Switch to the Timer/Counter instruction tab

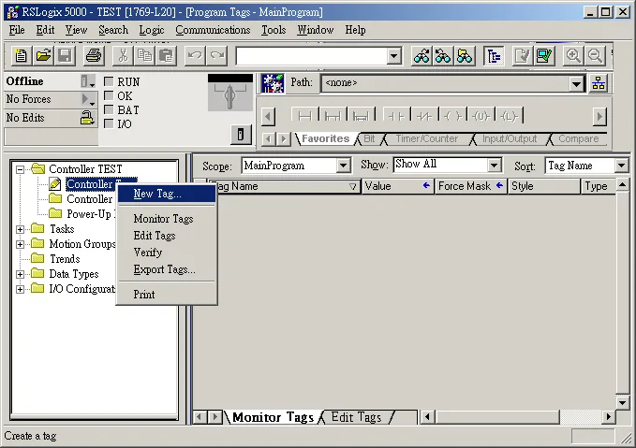click(427, 139)
